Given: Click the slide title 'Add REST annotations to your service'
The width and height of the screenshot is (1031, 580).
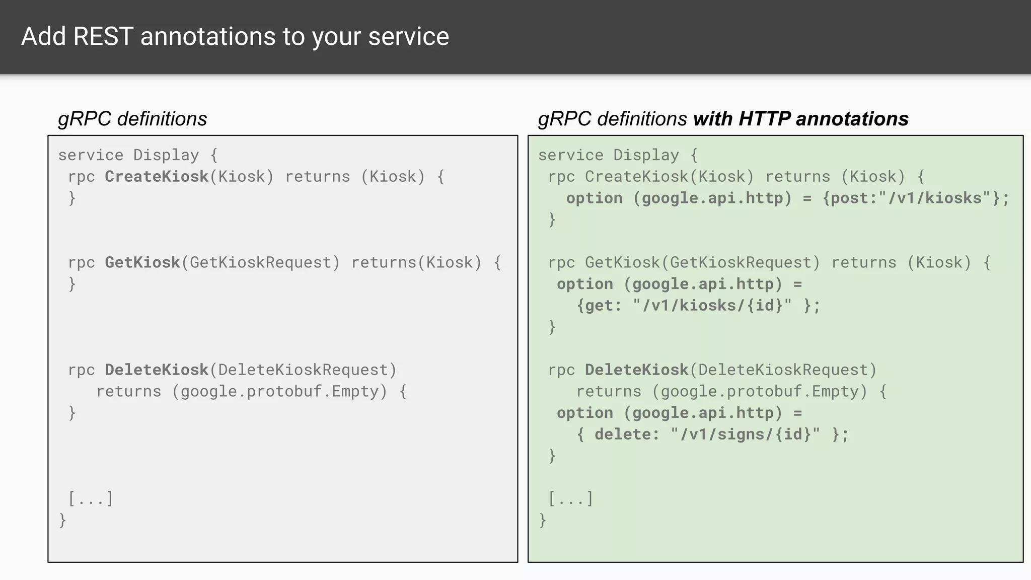Looking at the screenshot, I should (x=235, y=37).
